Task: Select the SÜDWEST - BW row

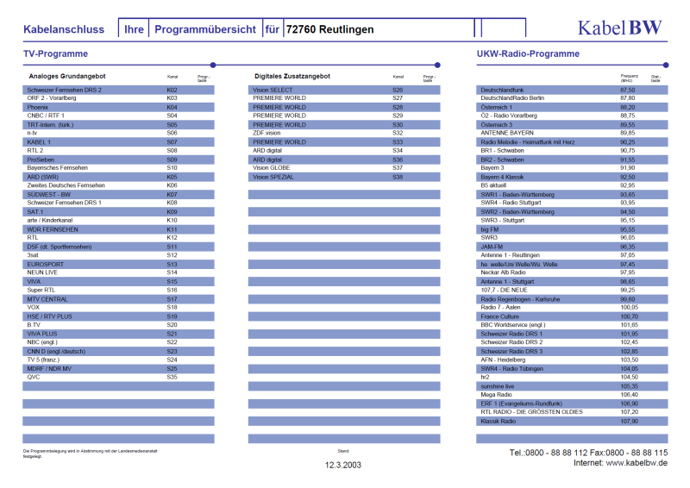Action: [x=118, y=195]
